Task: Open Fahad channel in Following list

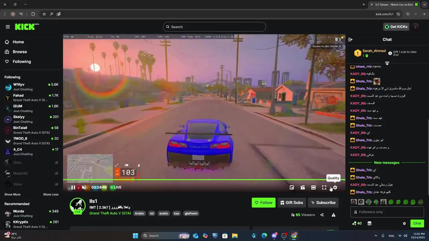Action: 32,97
